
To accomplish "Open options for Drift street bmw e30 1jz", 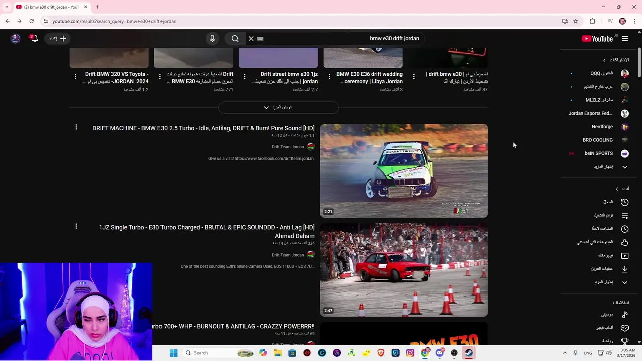I will [244, 77].
